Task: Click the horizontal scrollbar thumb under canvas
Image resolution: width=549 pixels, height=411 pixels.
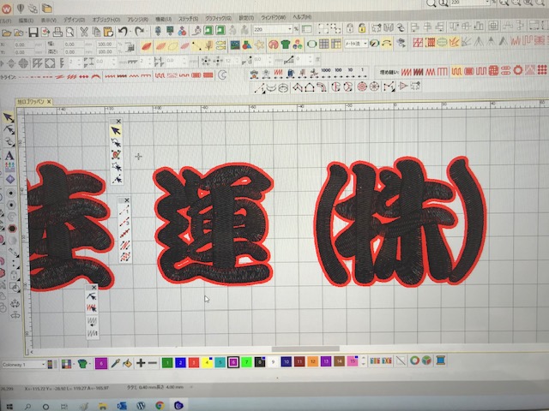Action: [305, 348]
